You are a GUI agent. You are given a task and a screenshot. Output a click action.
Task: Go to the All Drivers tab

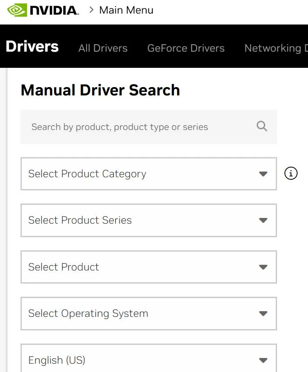tap(103, 48)
